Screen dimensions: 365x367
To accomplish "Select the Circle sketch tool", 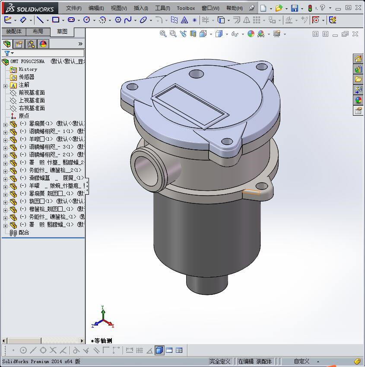I will point(87,20).
